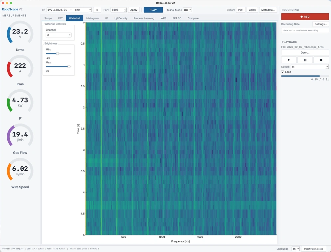Open Recording Gate Settings
This screenshot has width=331, height=252.
321,24
